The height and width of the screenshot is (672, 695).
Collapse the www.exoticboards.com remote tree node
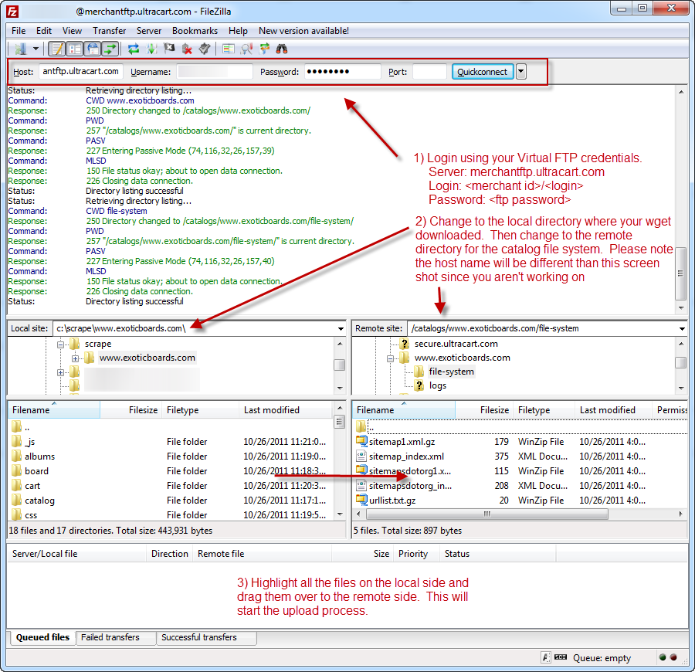[x=390, y=358]
